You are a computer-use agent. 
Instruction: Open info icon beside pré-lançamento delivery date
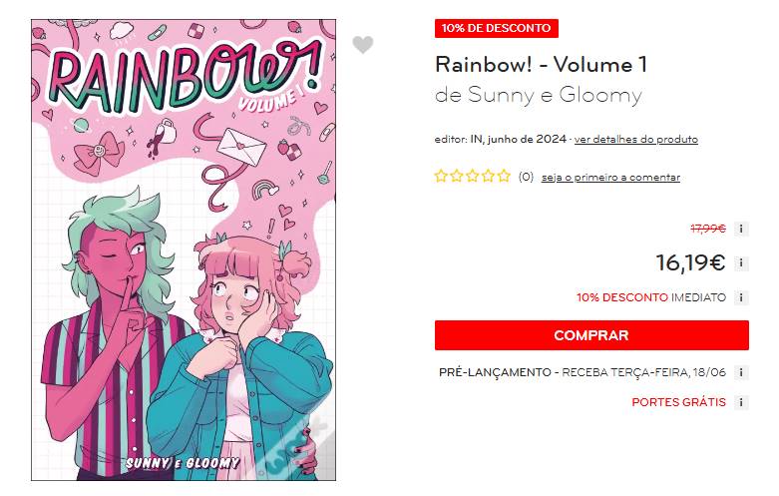pyautogui.click(x=741, y=372)
